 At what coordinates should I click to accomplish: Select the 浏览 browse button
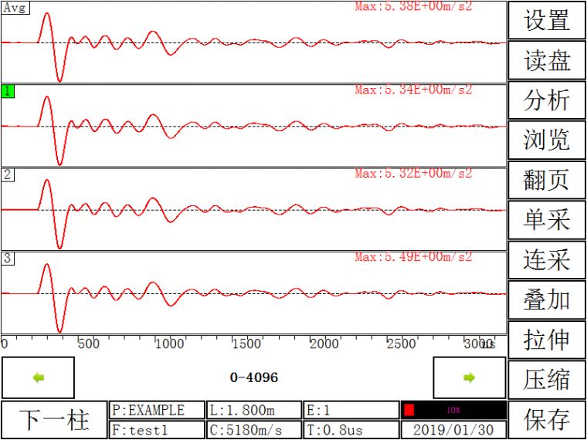point(546,140)
